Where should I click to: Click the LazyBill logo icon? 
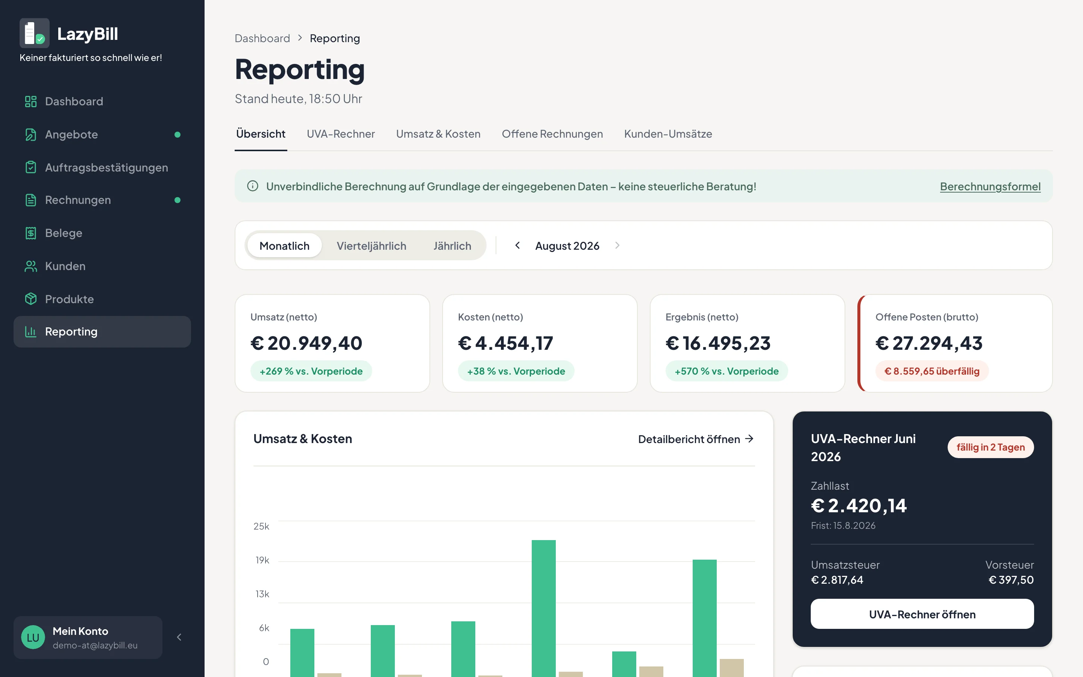pyautogui.click(x=35, y=33)
